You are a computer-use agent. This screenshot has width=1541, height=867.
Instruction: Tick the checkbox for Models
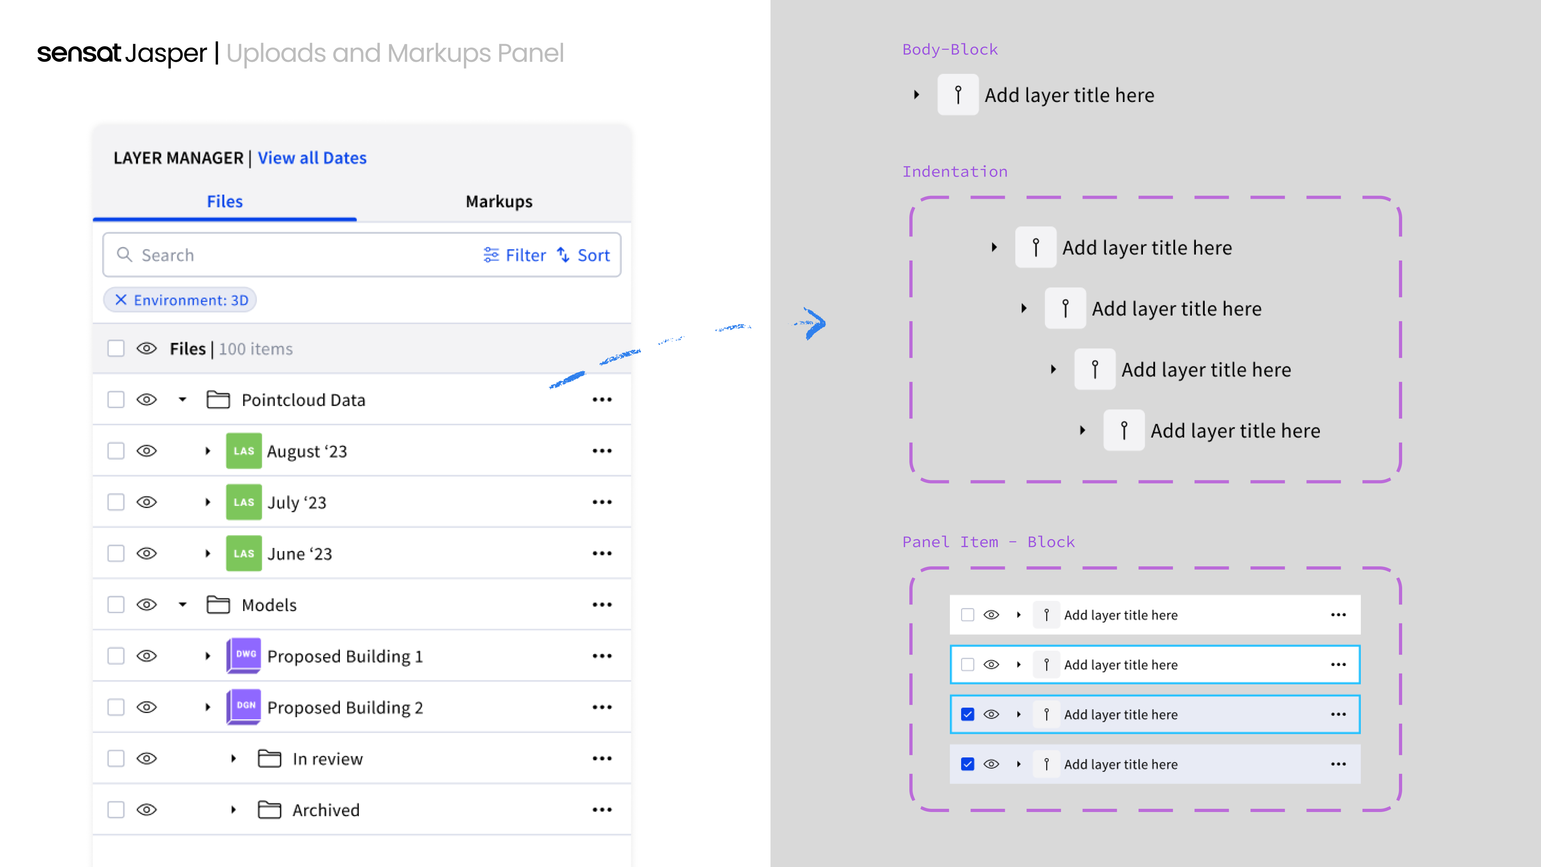(116, 605)
